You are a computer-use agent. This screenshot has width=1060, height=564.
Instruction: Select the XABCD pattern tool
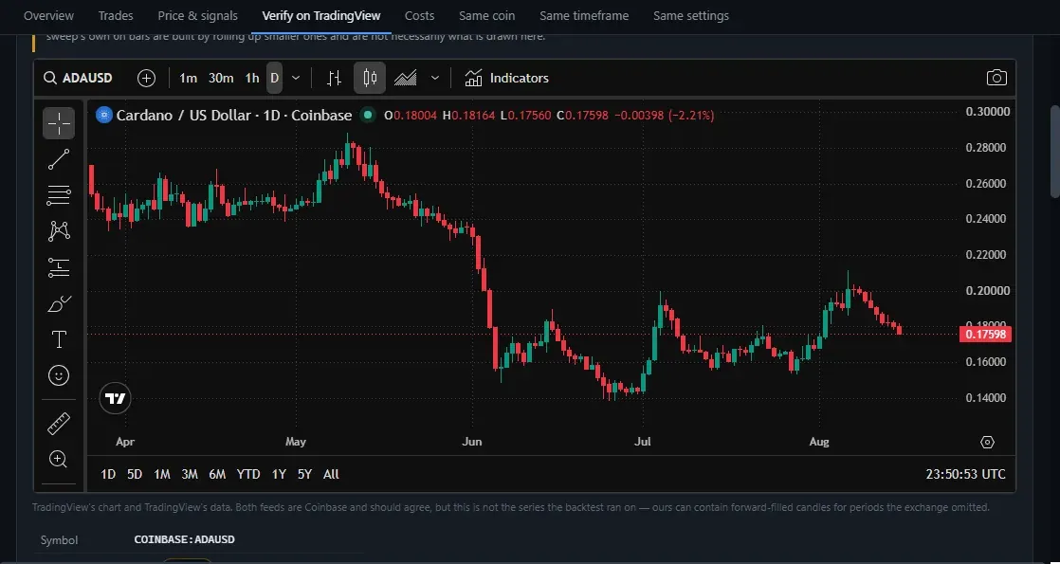tap(59, 231)
